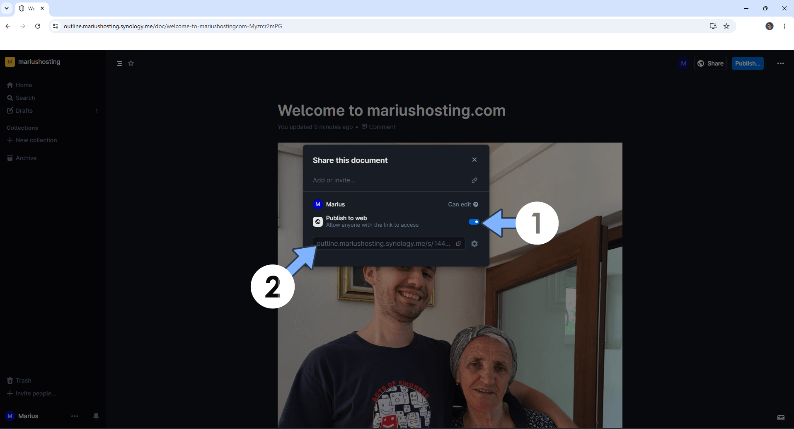Open notifications bell
This screenshot has width=794, height=429.
96,416
